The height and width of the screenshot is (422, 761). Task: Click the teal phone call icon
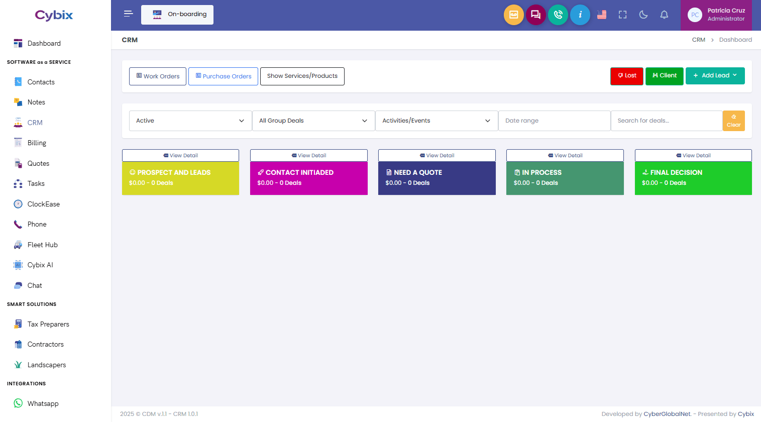(558, 15)
